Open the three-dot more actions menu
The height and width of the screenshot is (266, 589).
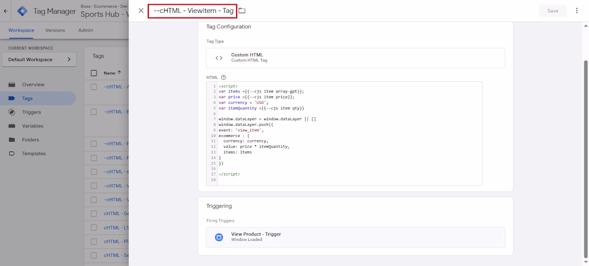pos(577,11)
